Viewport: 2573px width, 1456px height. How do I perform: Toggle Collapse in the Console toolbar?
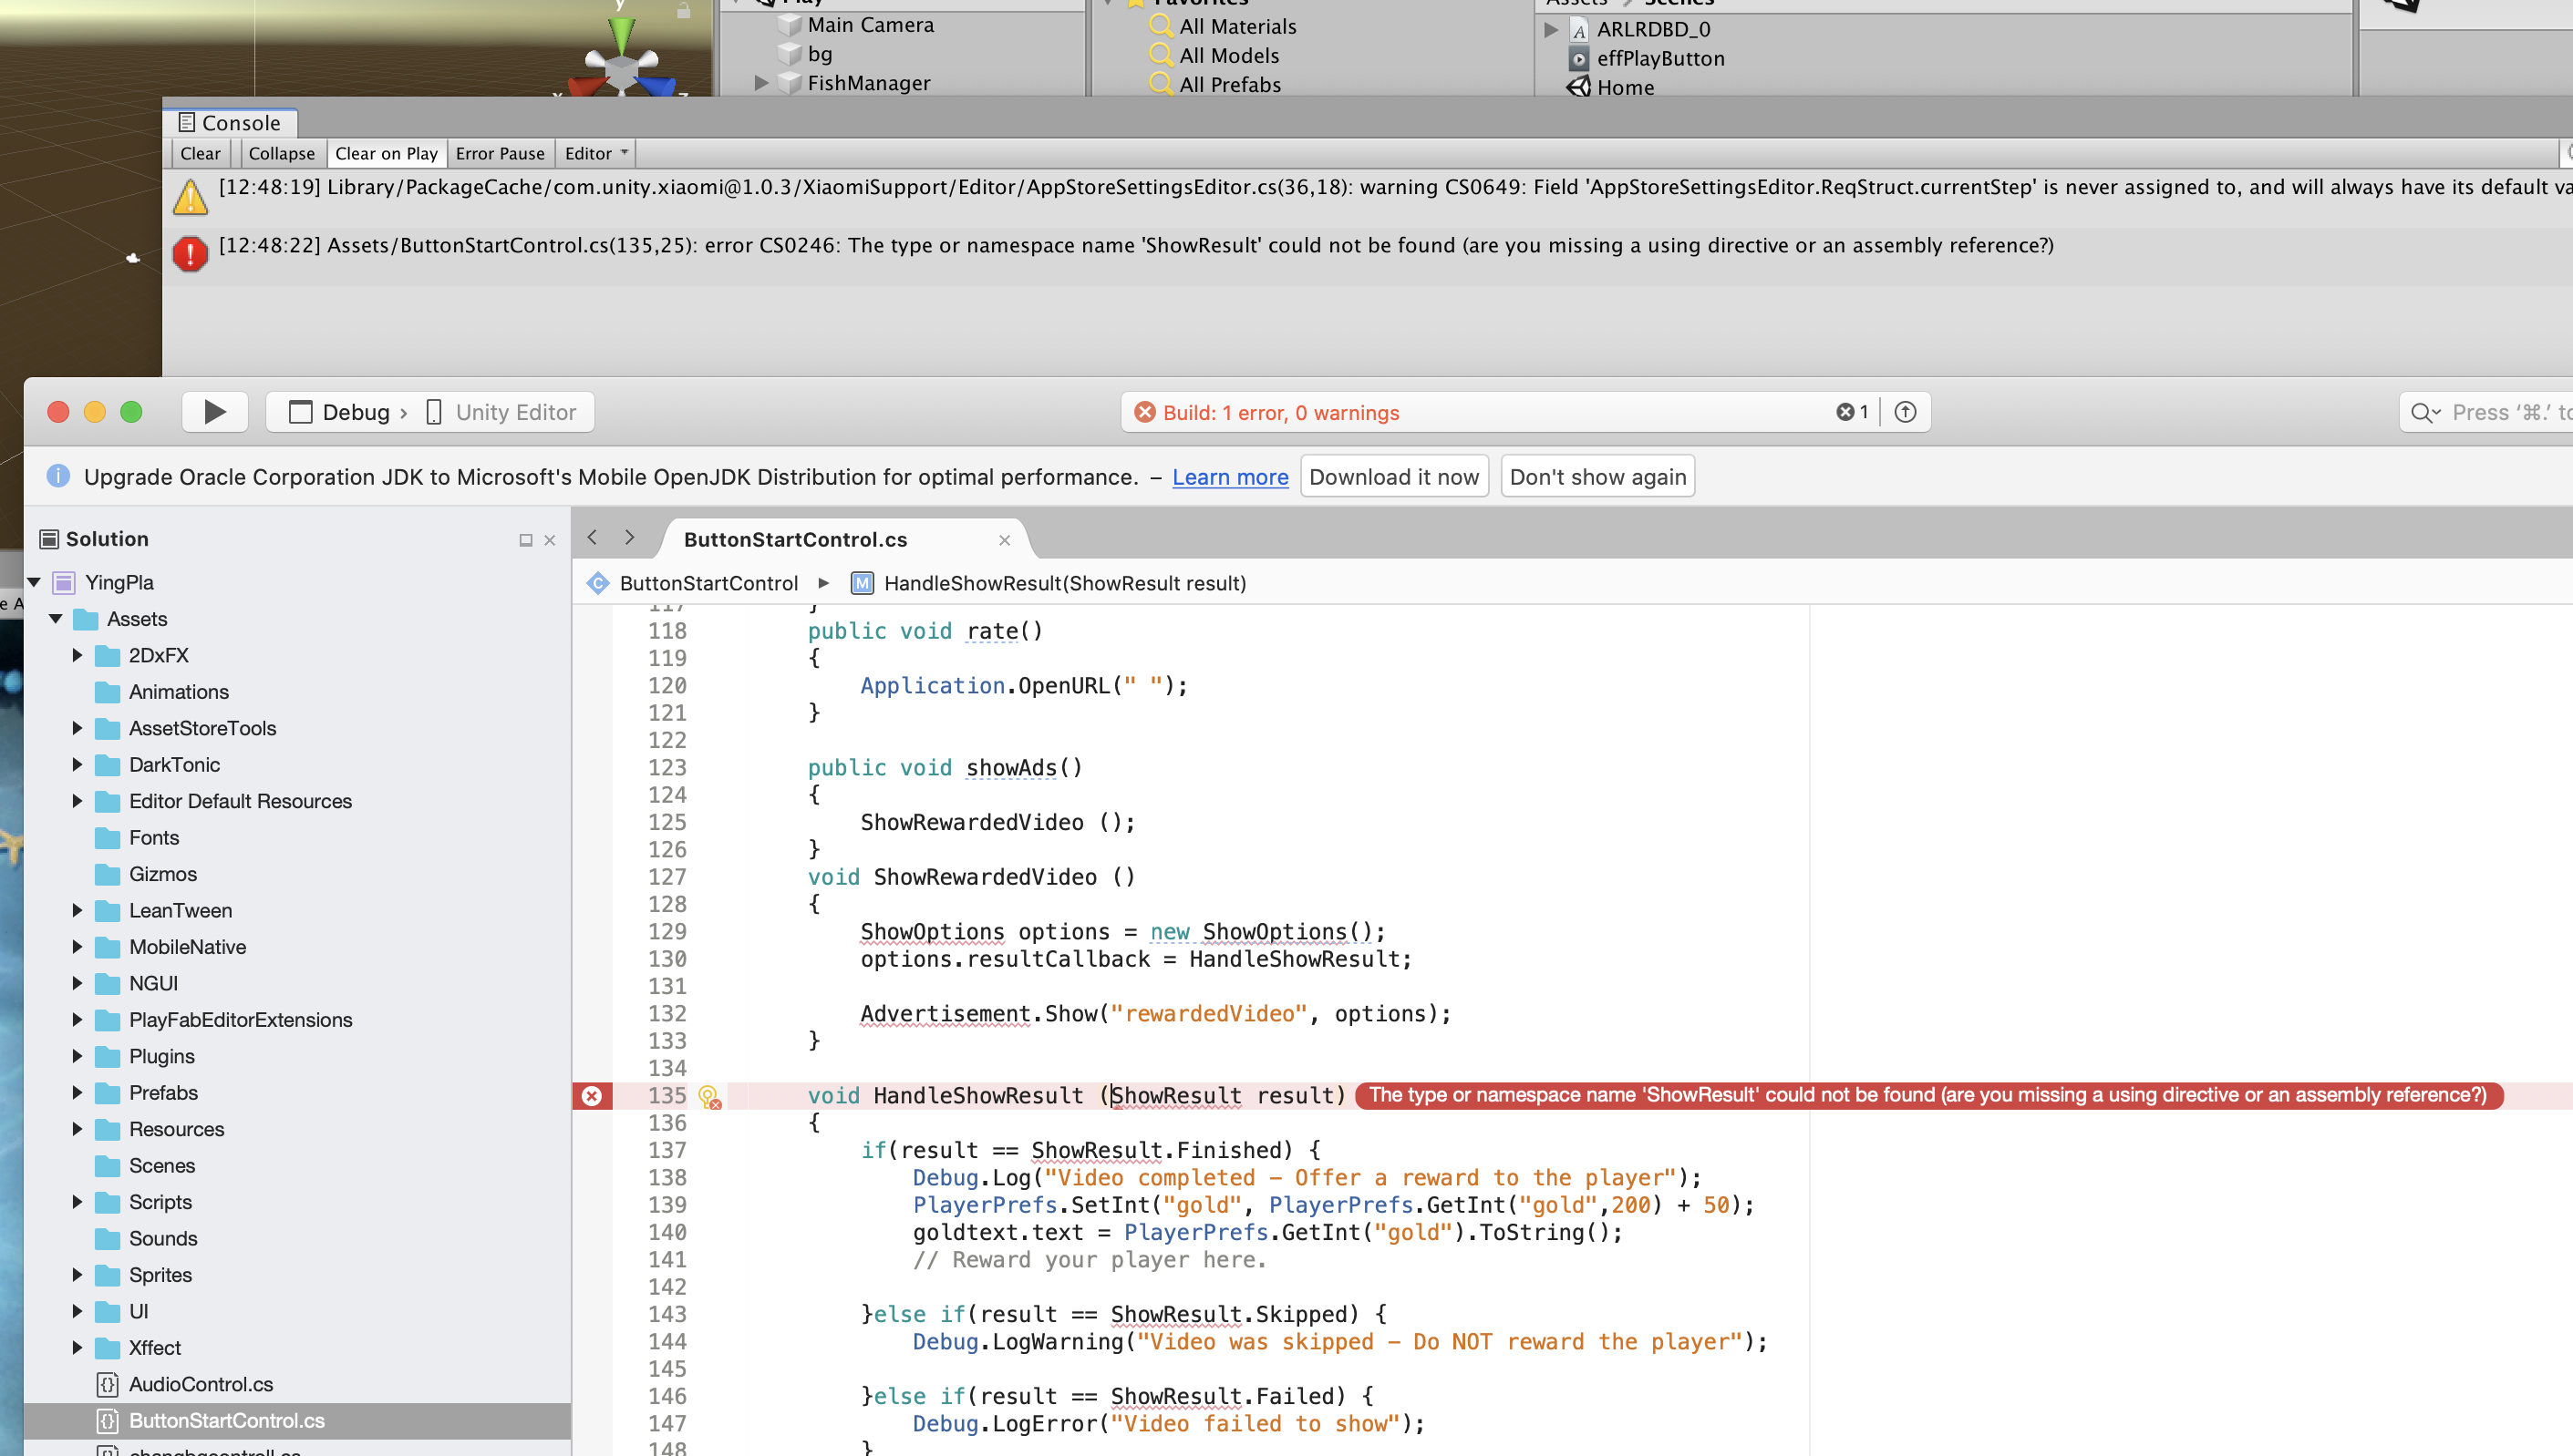click(x=281, y=153)
